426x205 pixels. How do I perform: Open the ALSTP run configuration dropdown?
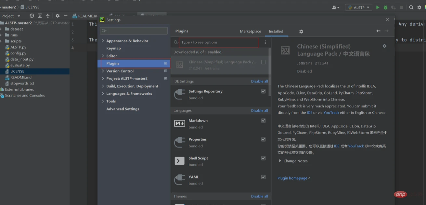(359, 7)
